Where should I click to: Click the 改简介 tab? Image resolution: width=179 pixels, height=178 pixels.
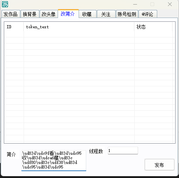68,14
